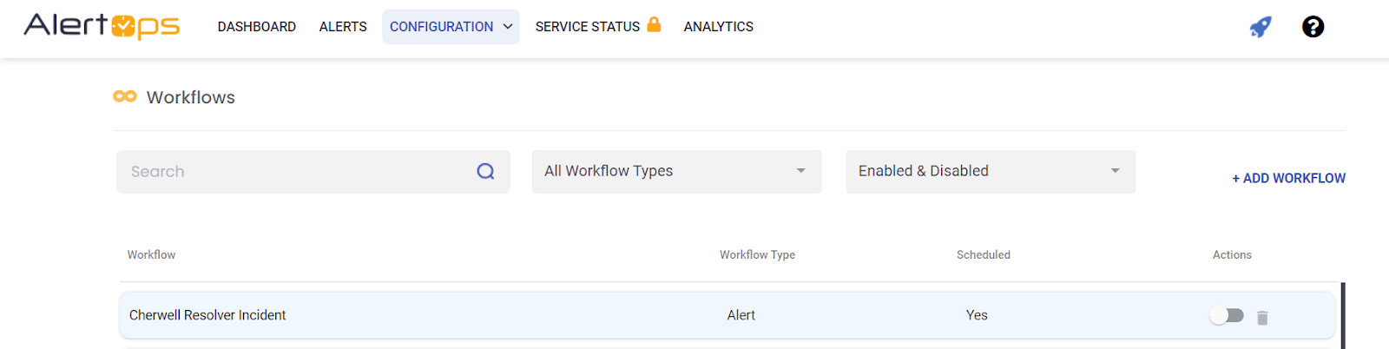Navigate to Analytics
This screenshot has width=1389, height=349.
tap(718, 27)
